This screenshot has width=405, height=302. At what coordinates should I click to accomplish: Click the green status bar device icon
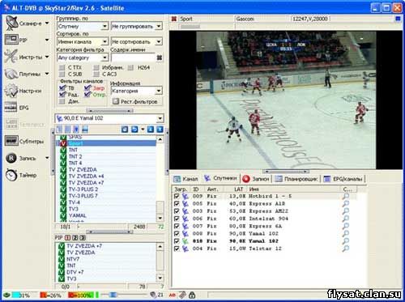(6, 295)
